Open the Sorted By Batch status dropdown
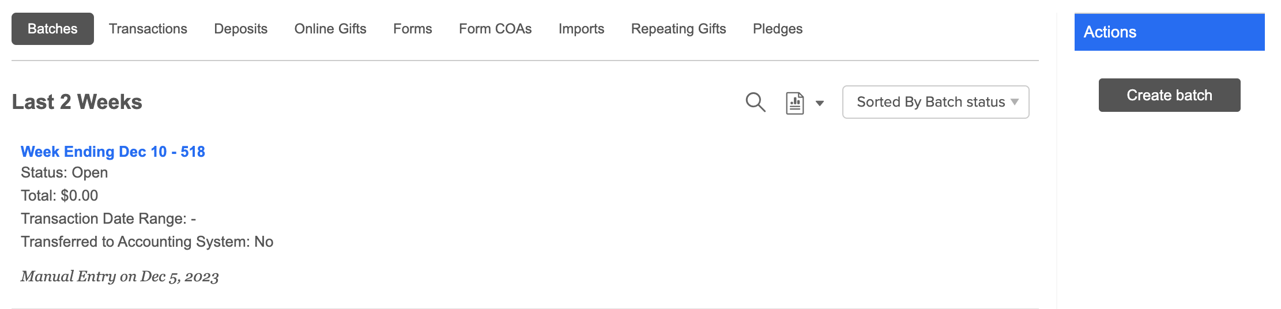Viewport: 1281px width, 309px height. click(935, 102)
